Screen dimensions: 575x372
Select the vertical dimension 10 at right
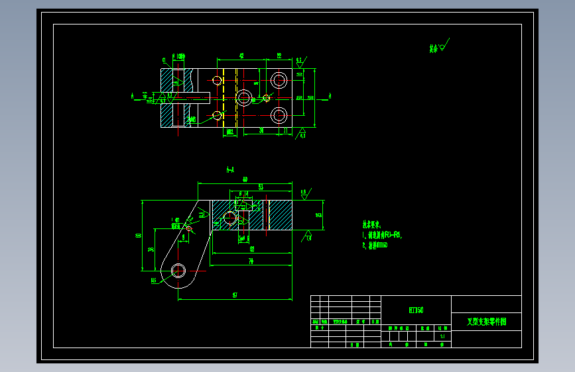click(x=300, y=74)
